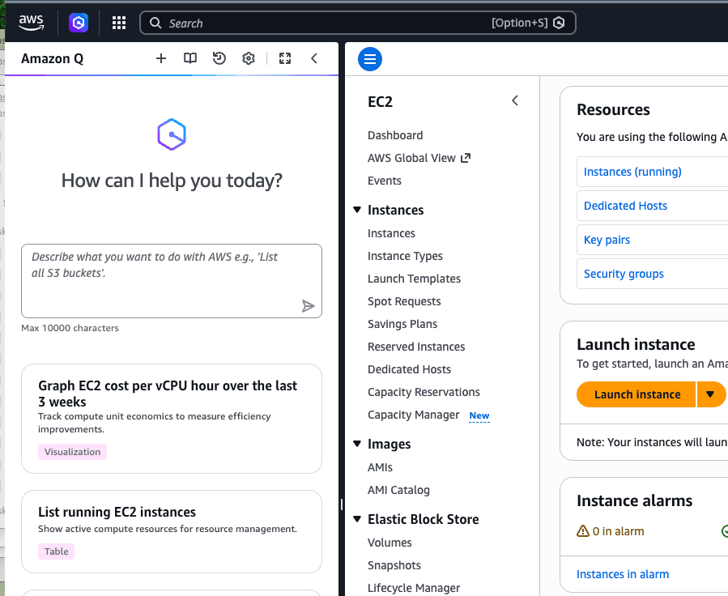
Task: Open Amazon Q chat history
Action: pyautogui.click(x=219, y=58)
